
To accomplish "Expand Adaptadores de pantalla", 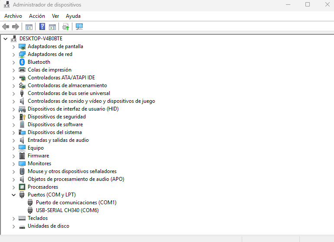I will click(13, 47).
